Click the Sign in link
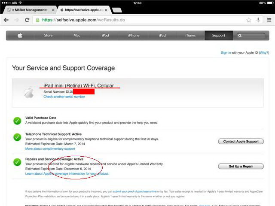This screenshot has height=206, width=275. click(226, 53)
